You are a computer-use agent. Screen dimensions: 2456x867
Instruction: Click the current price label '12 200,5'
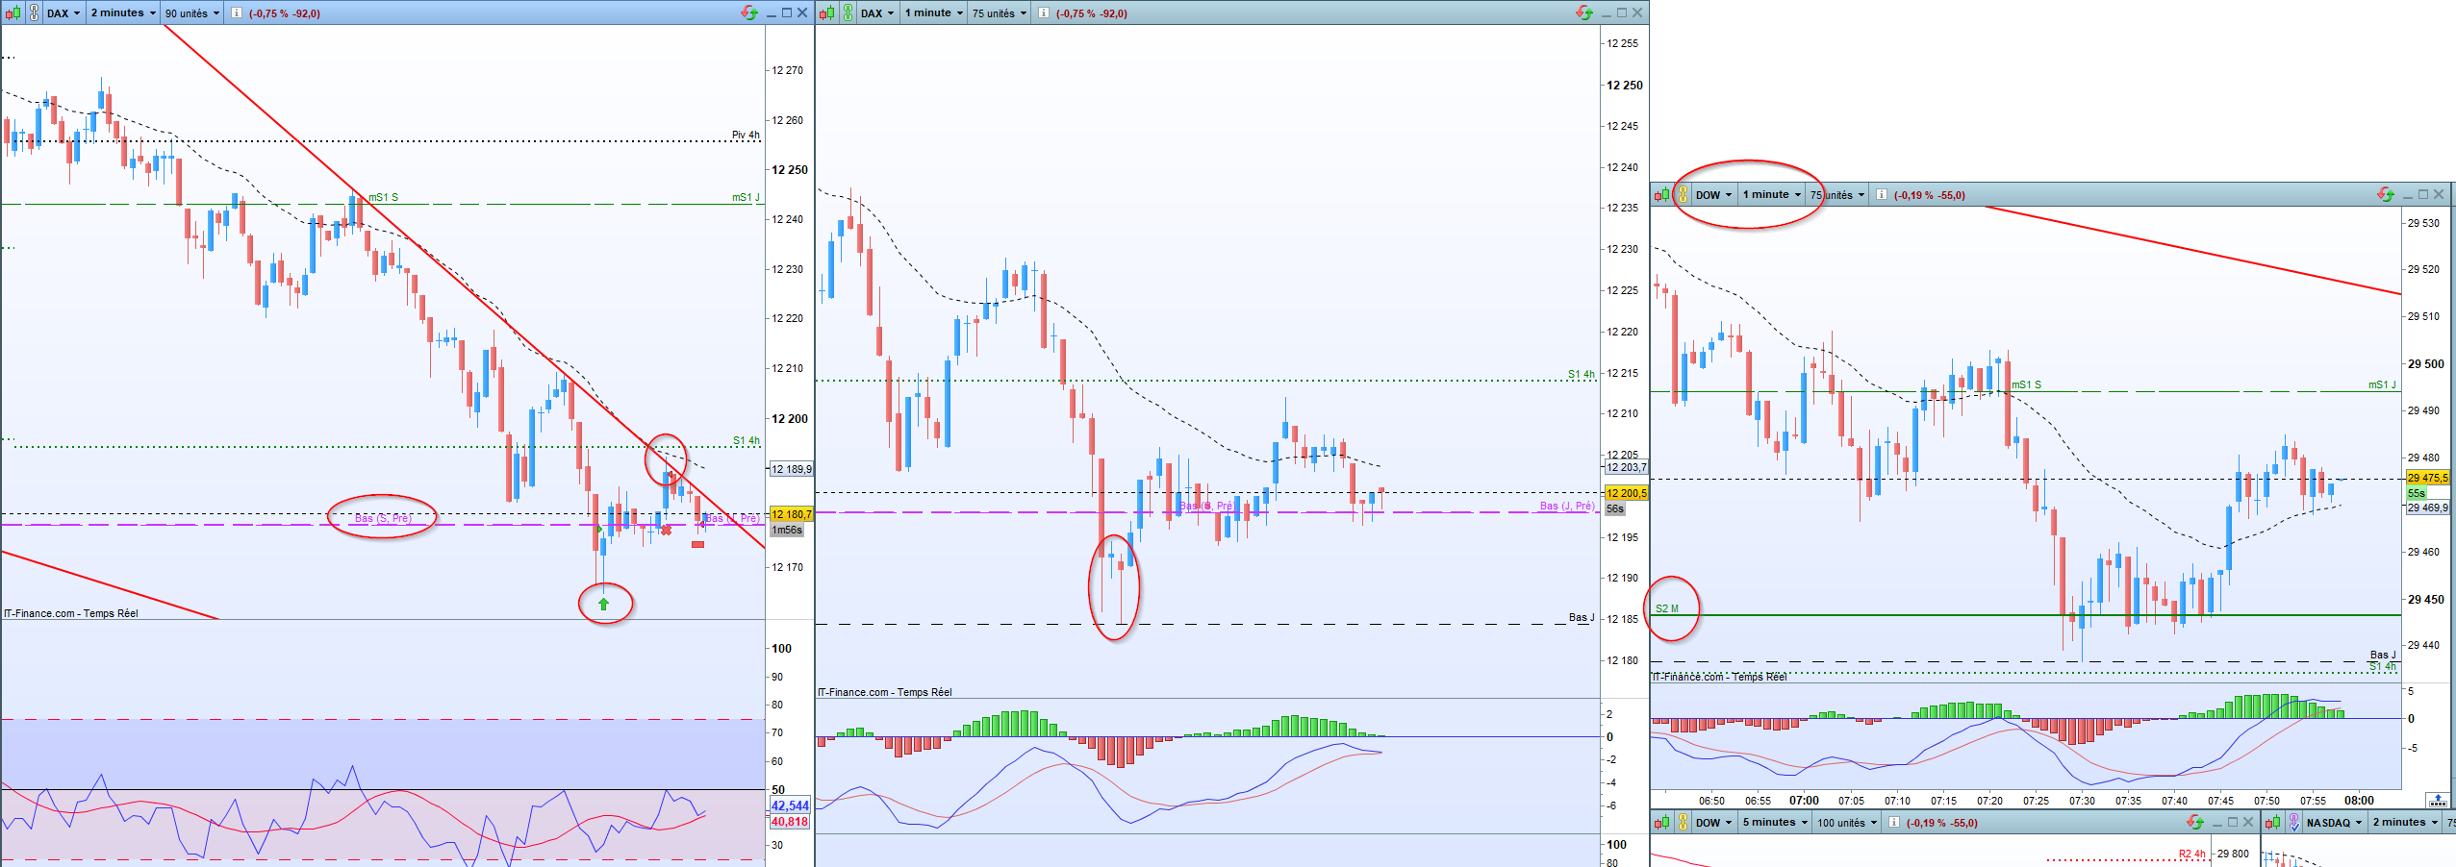coord(1626,493)
